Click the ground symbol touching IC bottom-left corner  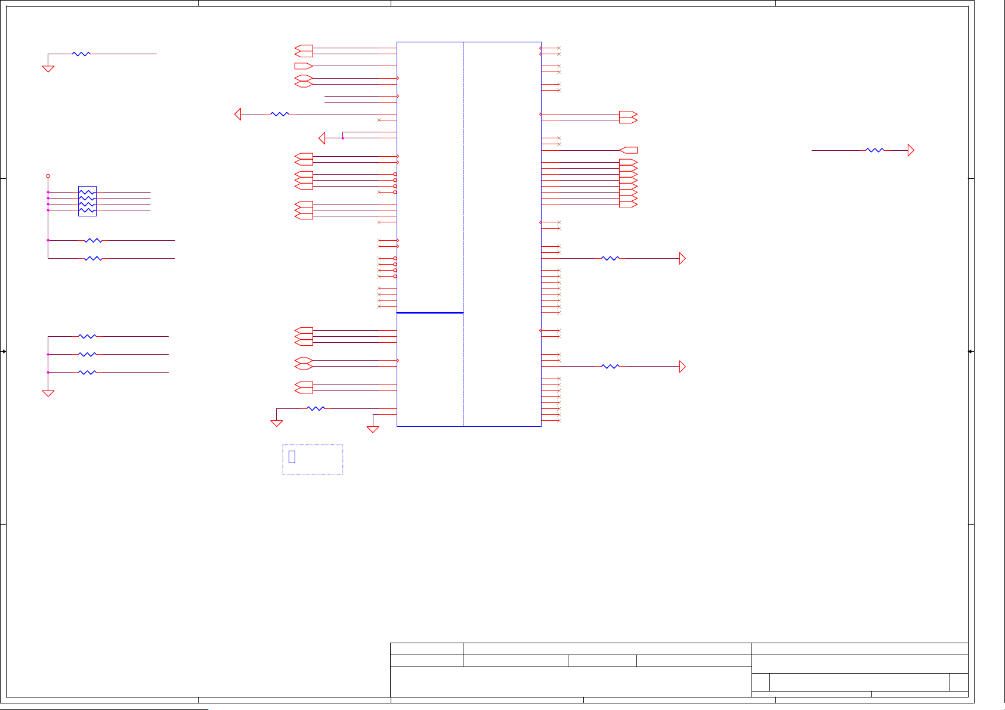[373, 429]
